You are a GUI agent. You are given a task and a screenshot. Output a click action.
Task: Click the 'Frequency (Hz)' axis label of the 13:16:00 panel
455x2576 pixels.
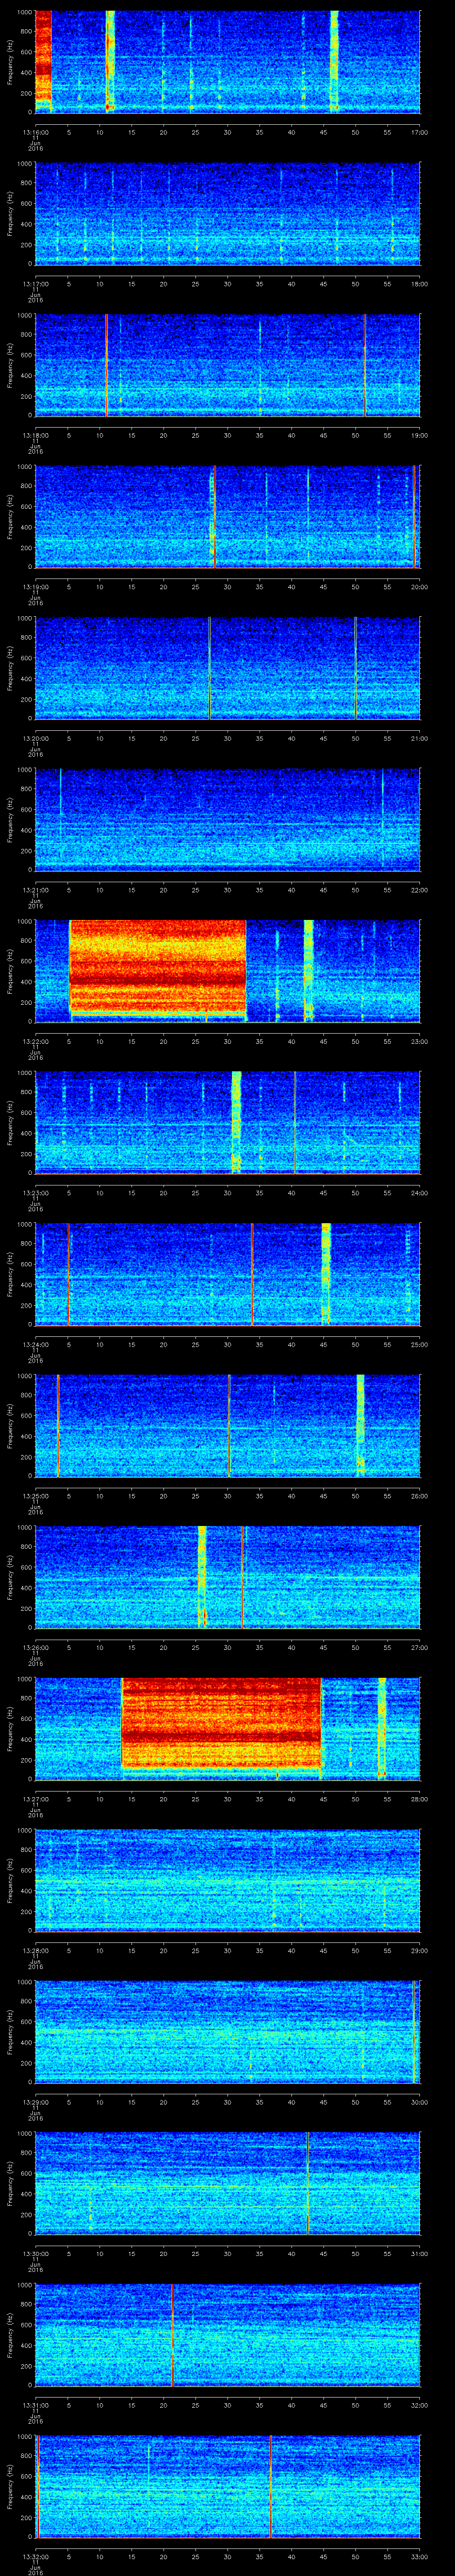11,62
